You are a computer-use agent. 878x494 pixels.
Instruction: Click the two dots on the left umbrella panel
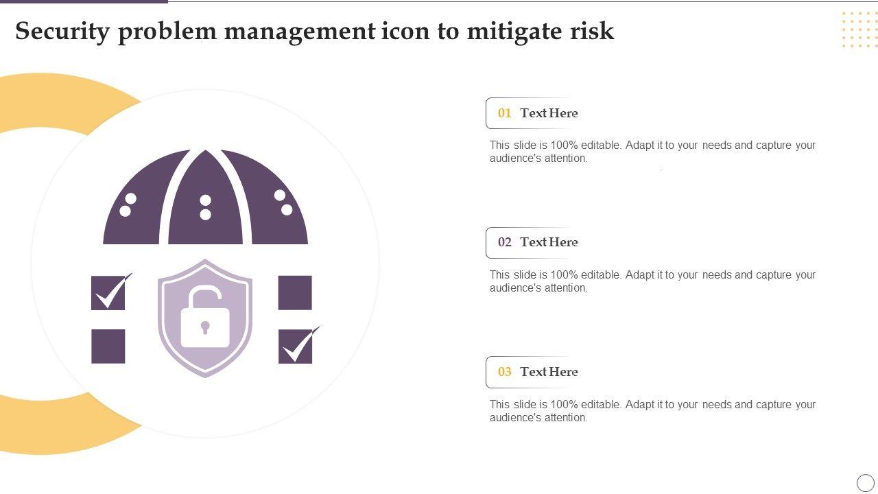coord(128,205)
